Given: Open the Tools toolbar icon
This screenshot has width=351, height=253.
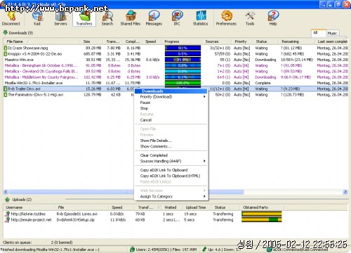Looking at the screenshot, I should pos(250,18).
